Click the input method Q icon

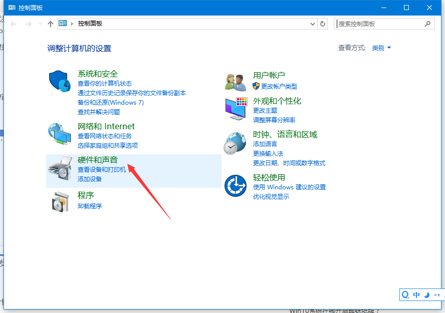(x=405, y=295)
